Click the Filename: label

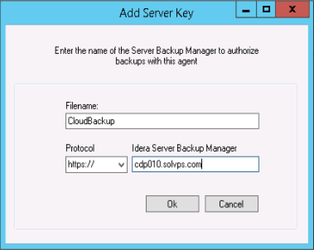tap(82, 106)
